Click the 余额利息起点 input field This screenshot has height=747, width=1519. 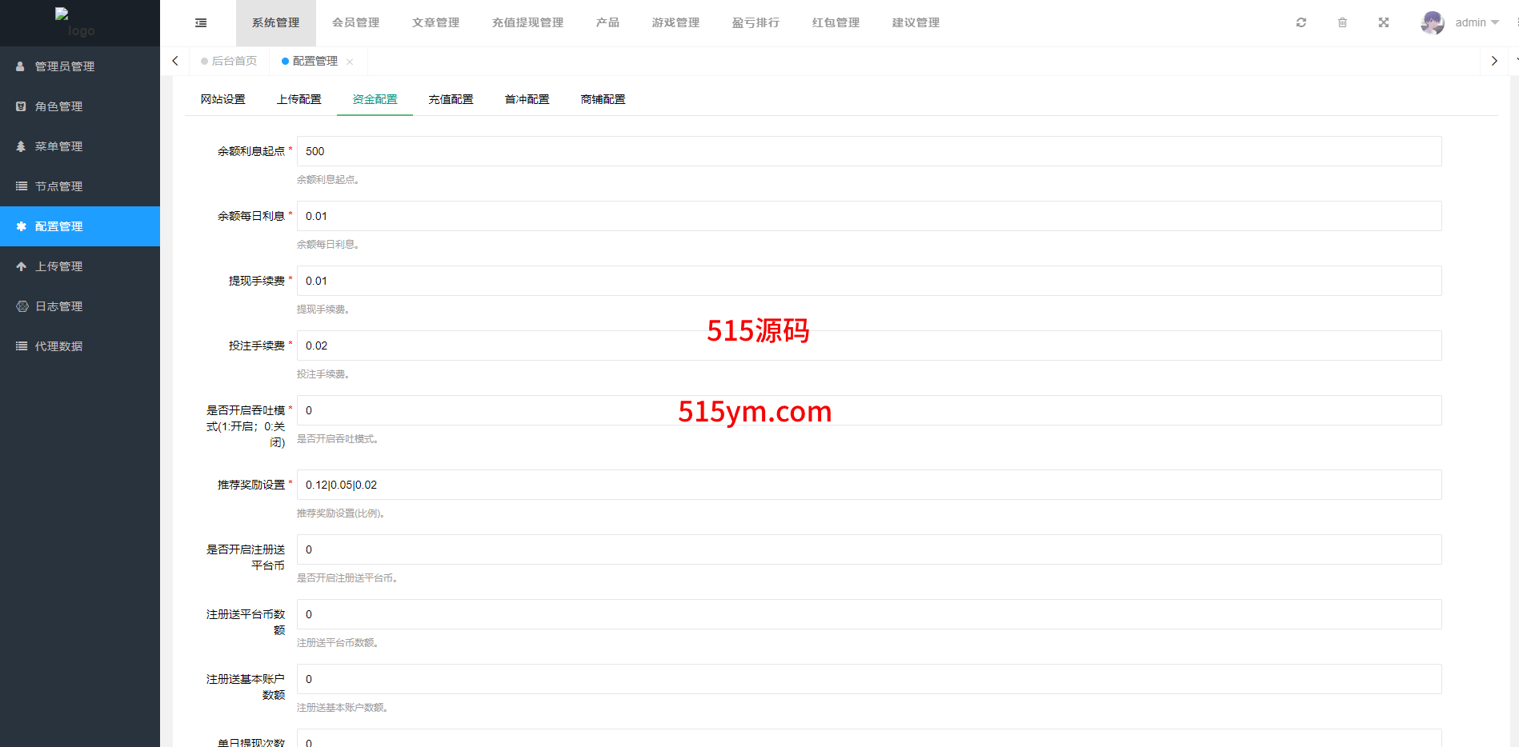[868, 151]
